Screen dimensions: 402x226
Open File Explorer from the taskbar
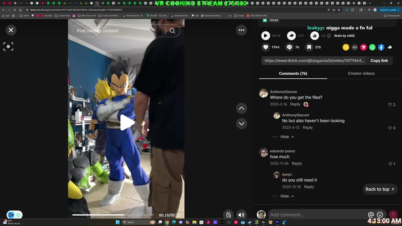coord(194,222)
